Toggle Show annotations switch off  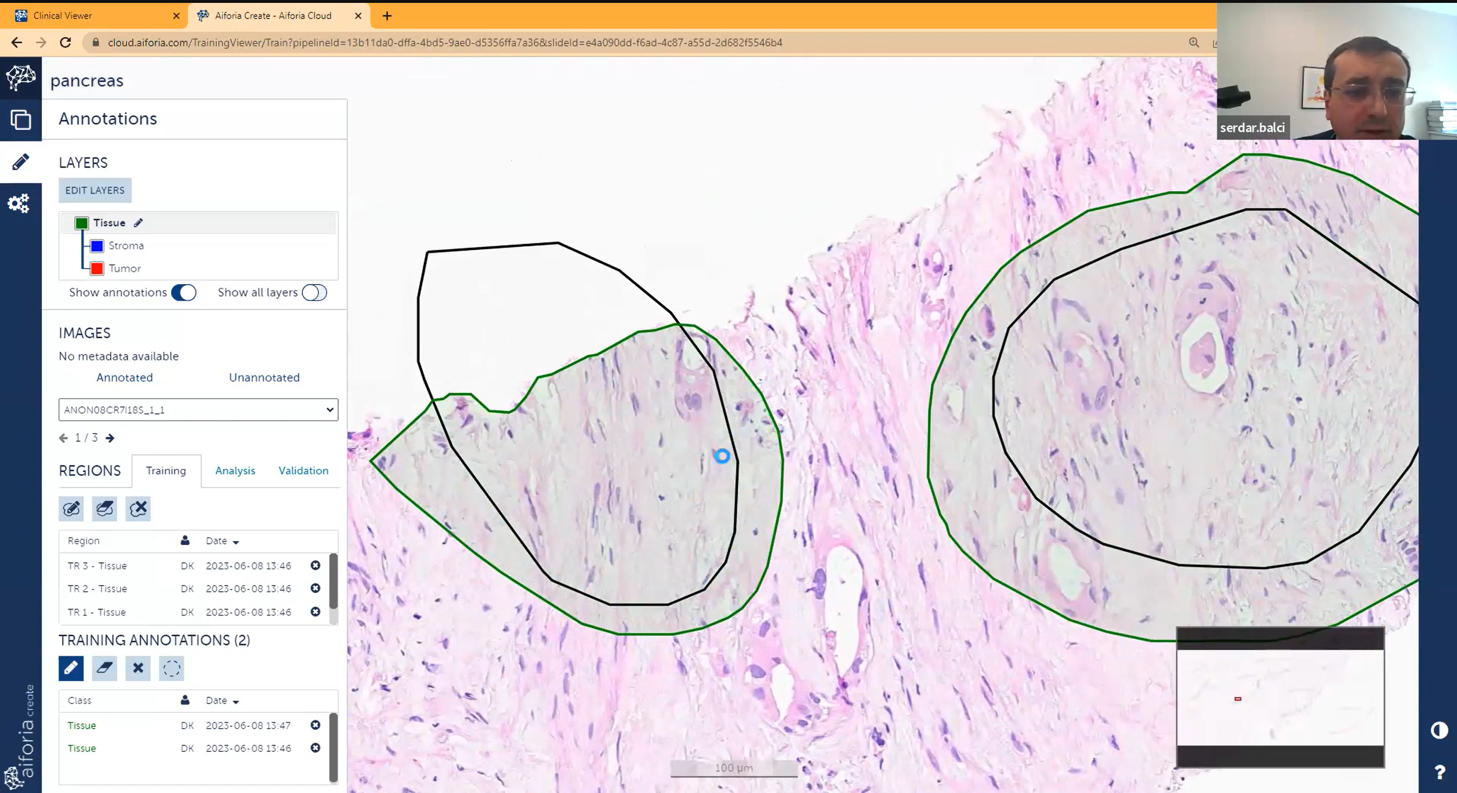(184, 293)
